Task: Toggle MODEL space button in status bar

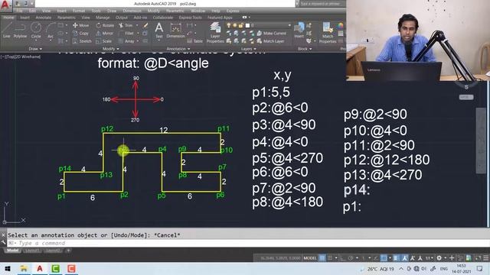Action: click(310, 258)
